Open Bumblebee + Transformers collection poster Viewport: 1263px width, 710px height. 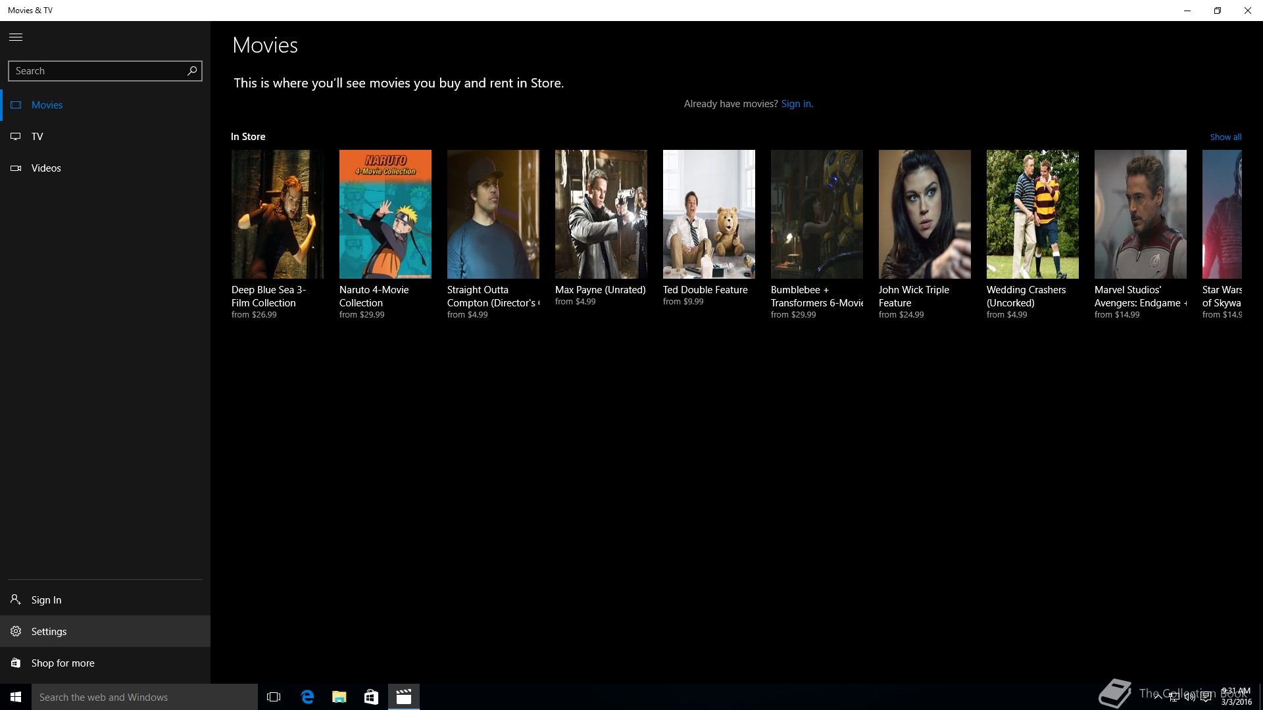(817, 214)
